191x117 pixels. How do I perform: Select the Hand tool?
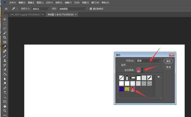pos(5,106)
